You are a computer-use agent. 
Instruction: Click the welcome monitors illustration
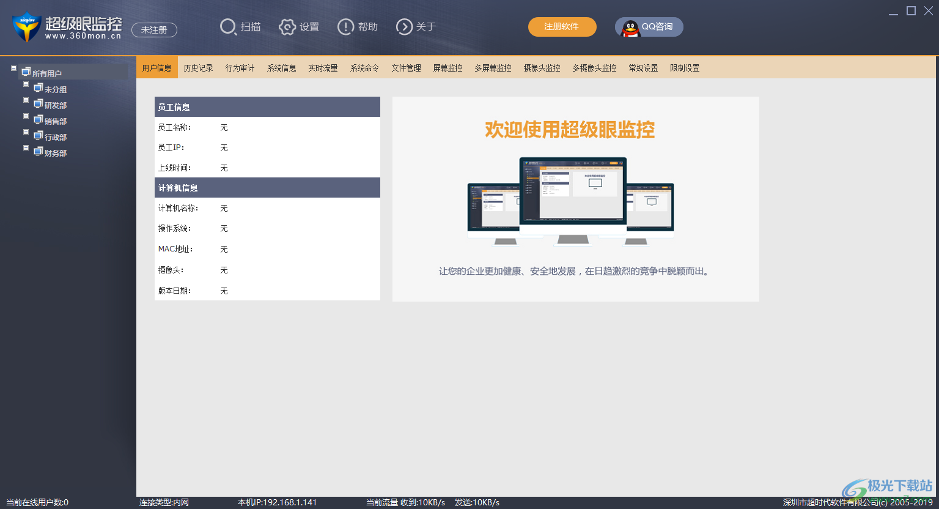[x=571, y=202]
